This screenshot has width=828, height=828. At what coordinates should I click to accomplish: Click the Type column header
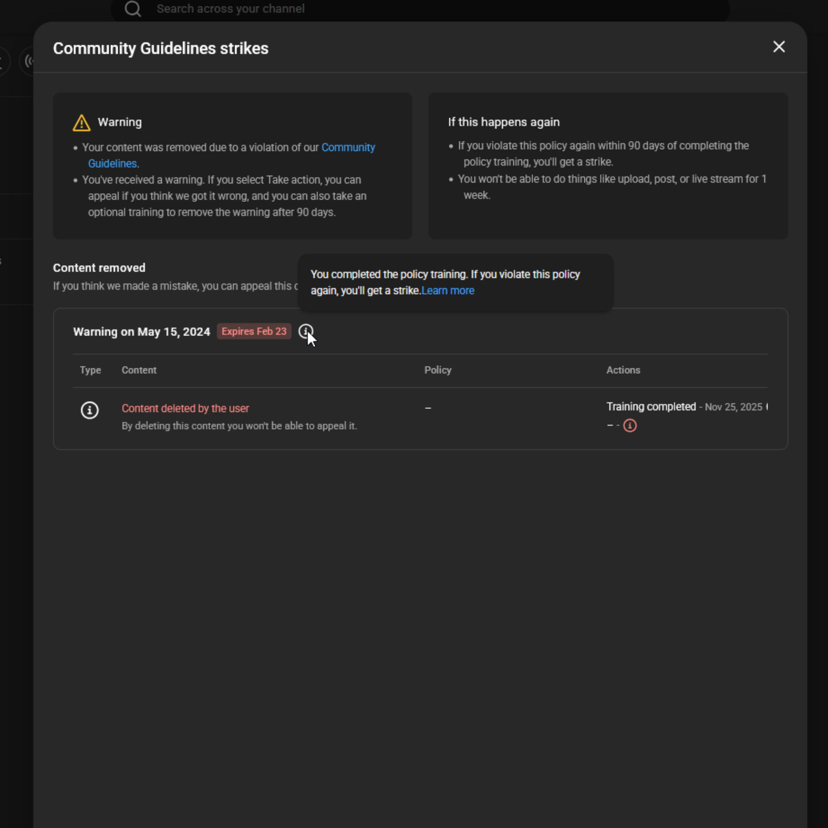tap(90, 370)
